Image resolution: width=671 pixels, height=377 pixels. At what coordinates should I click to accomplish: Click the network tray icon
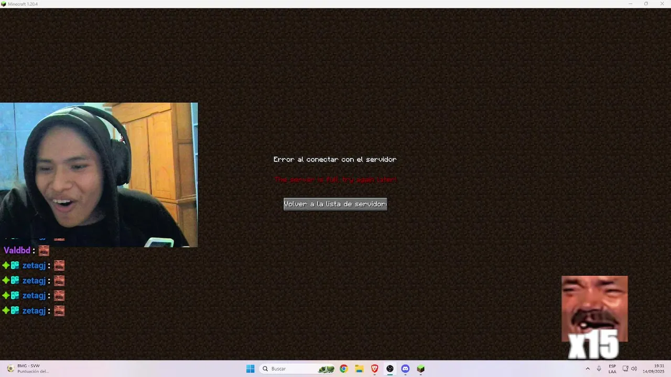click(x=625, y=369)
